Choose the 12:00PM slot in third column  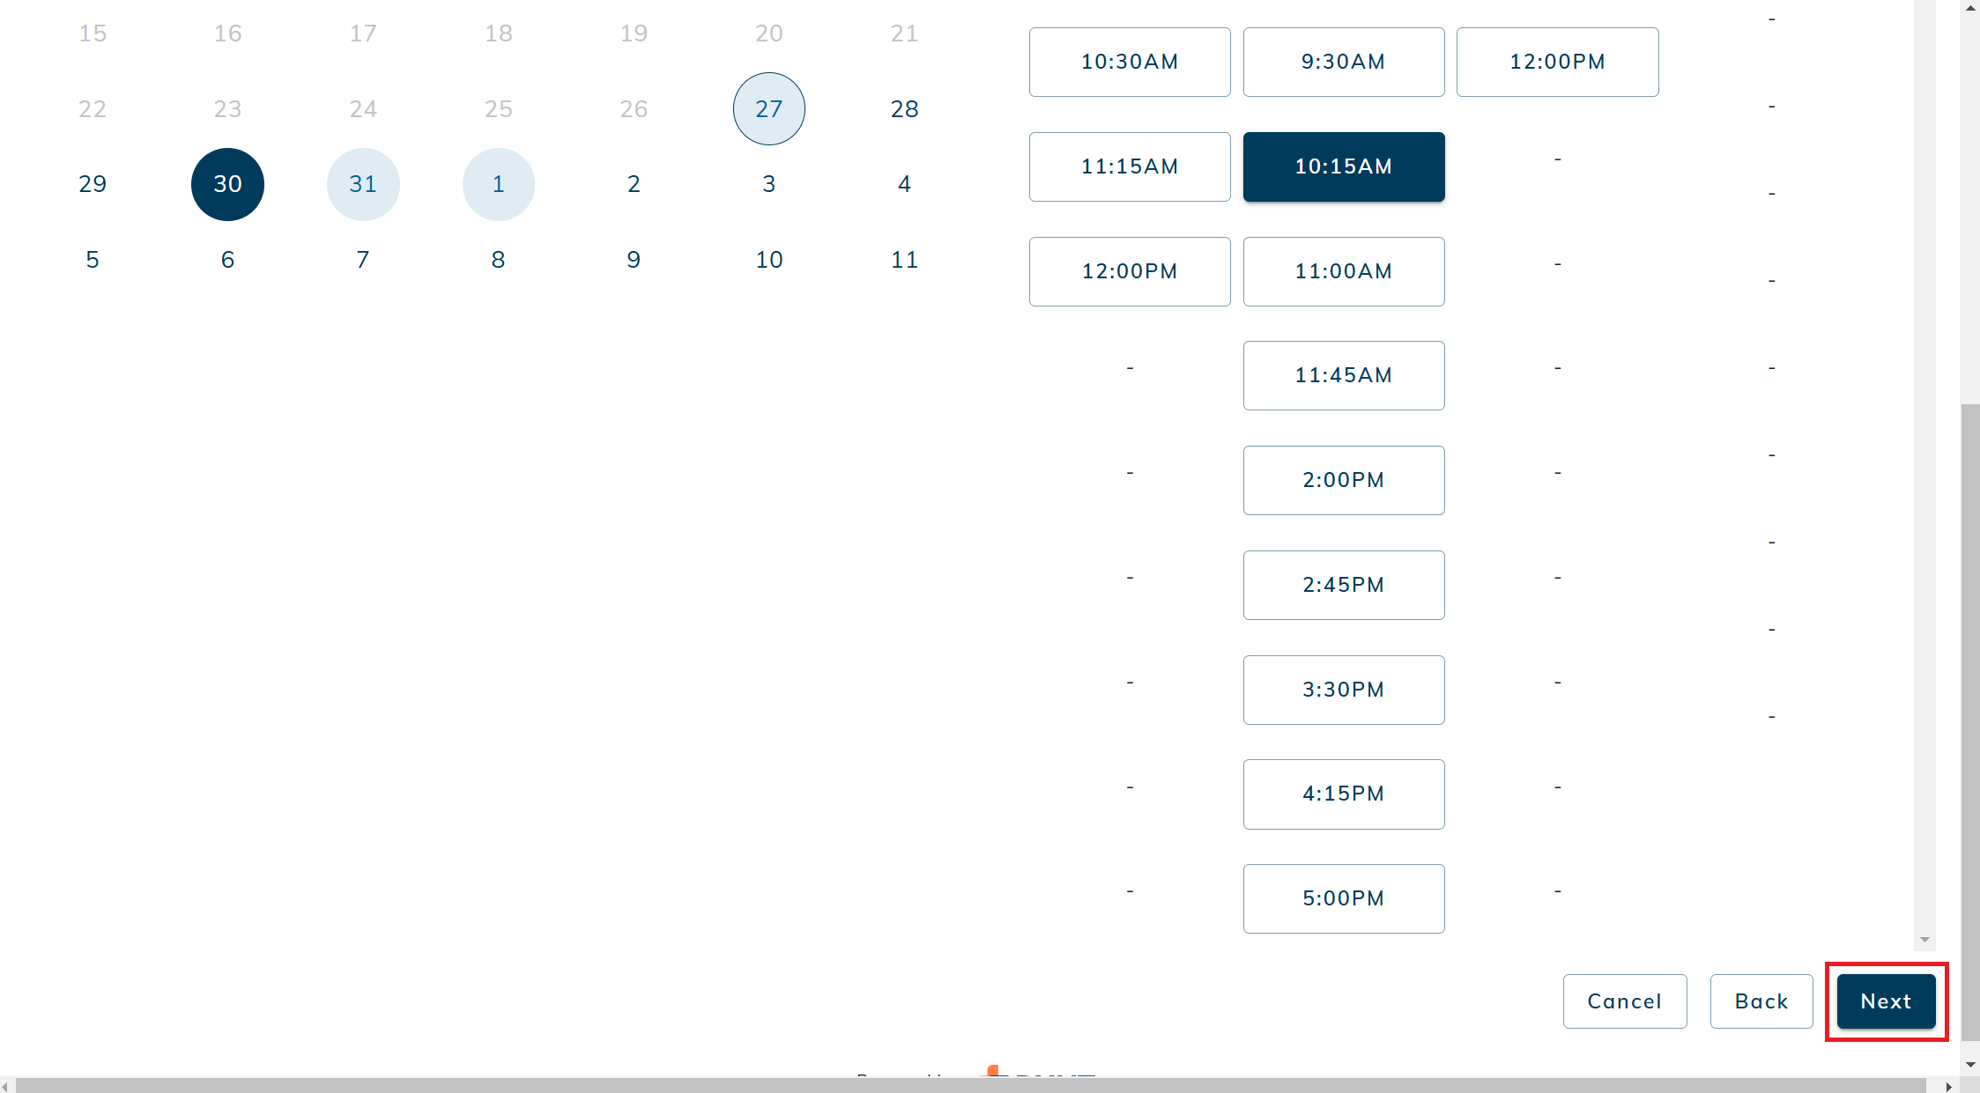point(1558,62)
